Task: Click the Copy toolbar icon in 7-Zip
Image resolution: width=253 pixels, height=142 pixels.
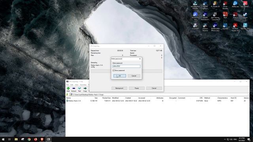Action: 85,89
